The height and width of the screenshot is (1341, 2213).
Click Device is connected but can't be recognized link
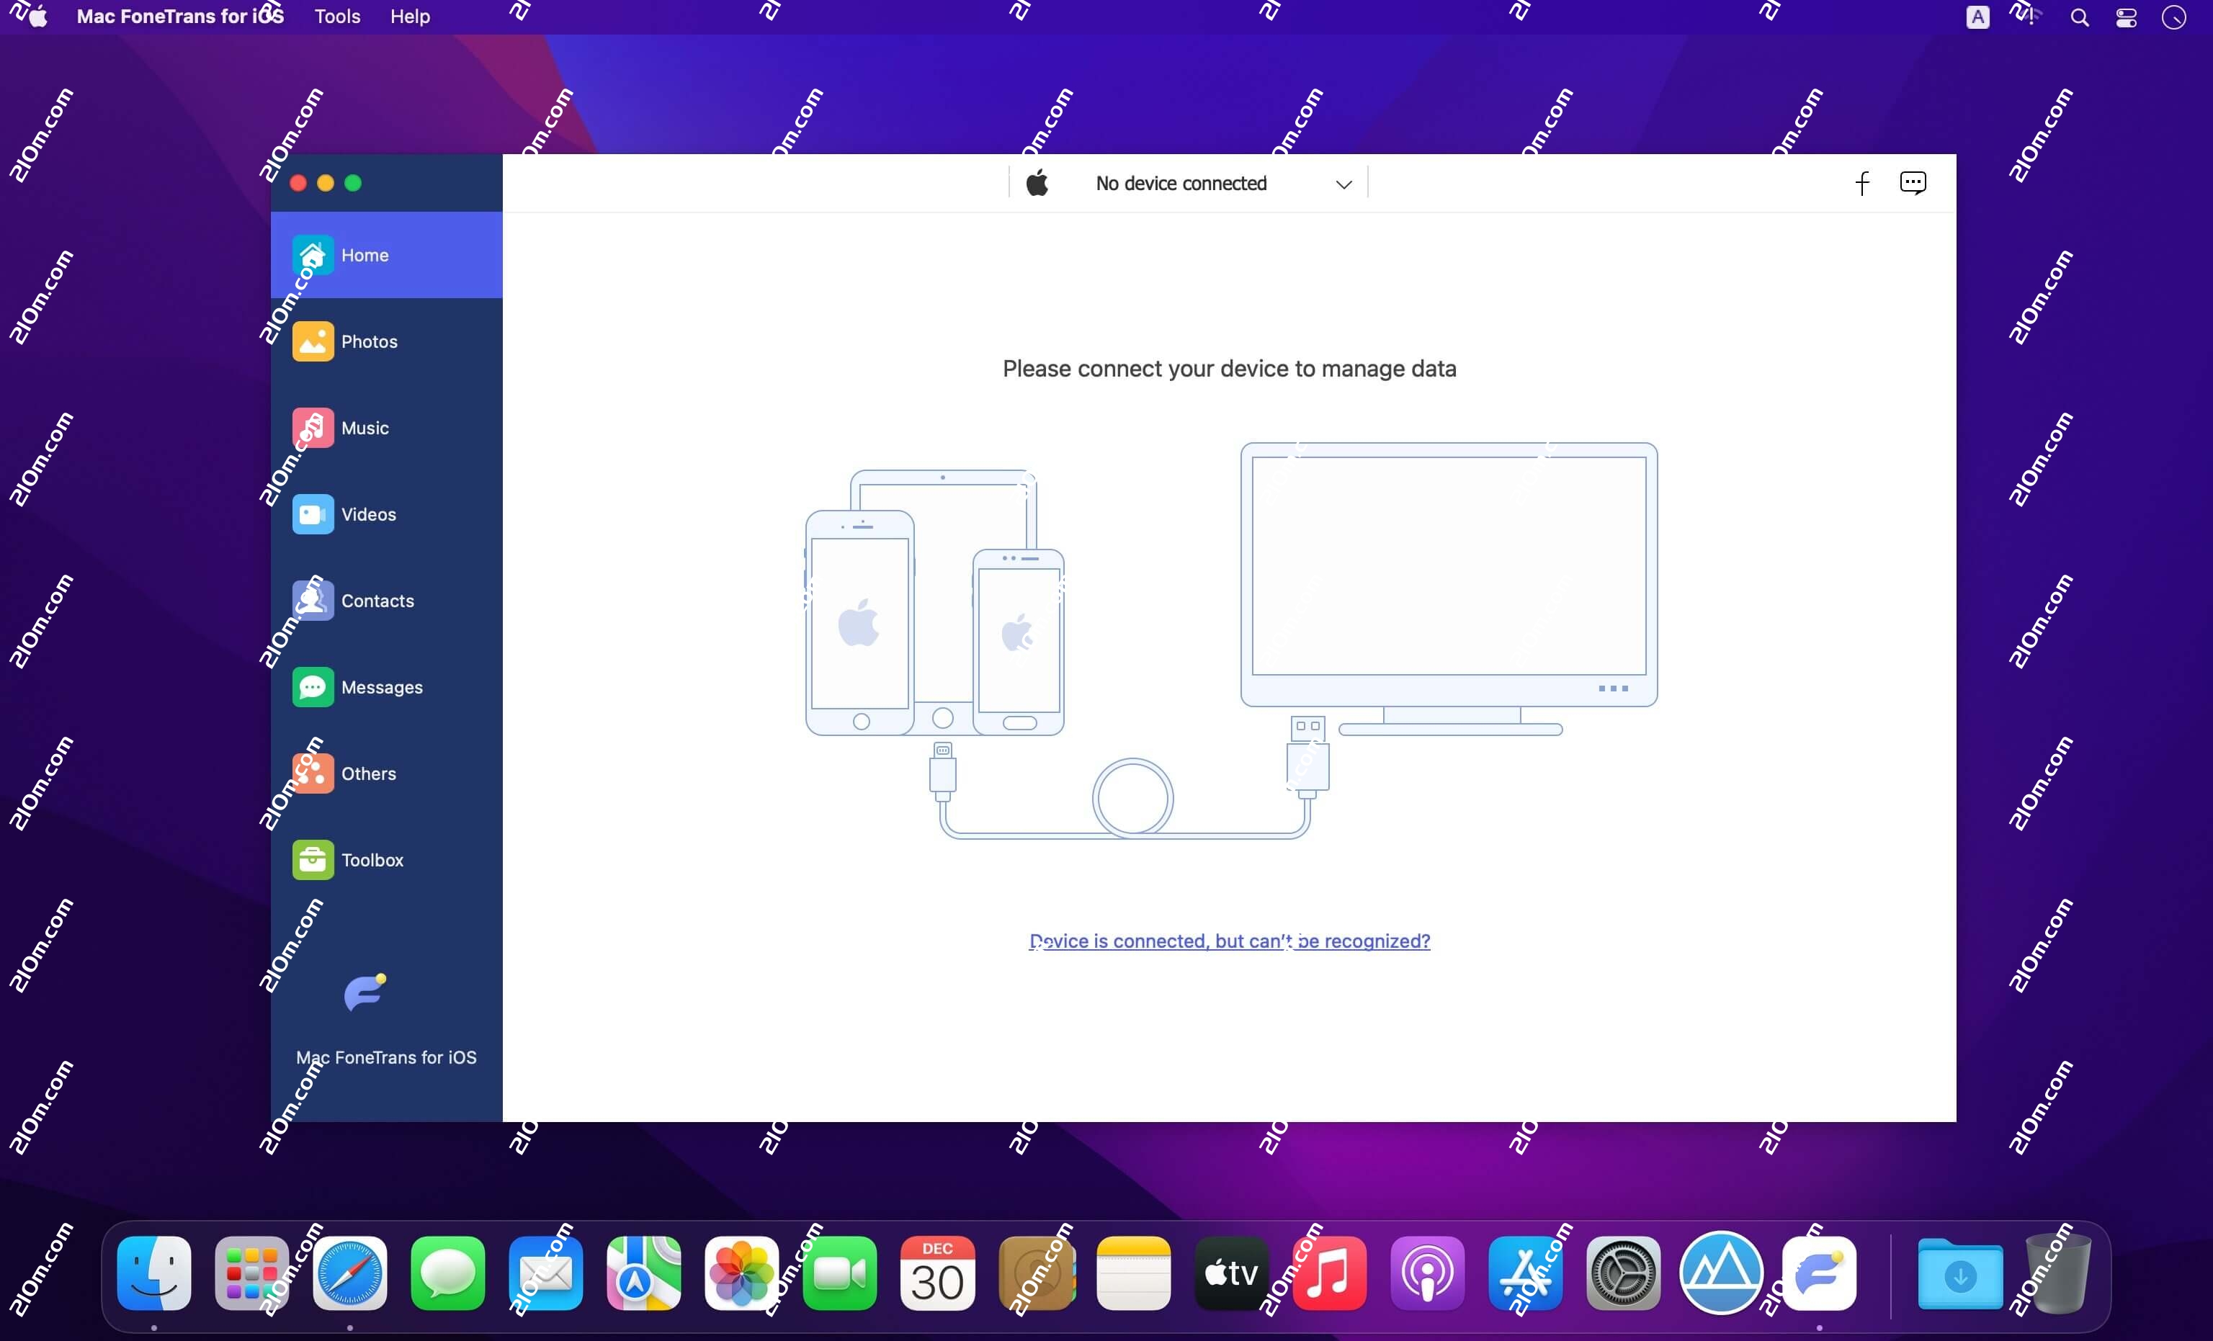pyautogui.click(x=1230, y=941)
